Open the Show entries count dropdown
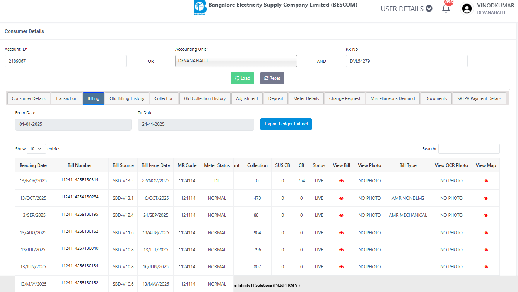The image size is (518, 292). pos(36,149)
